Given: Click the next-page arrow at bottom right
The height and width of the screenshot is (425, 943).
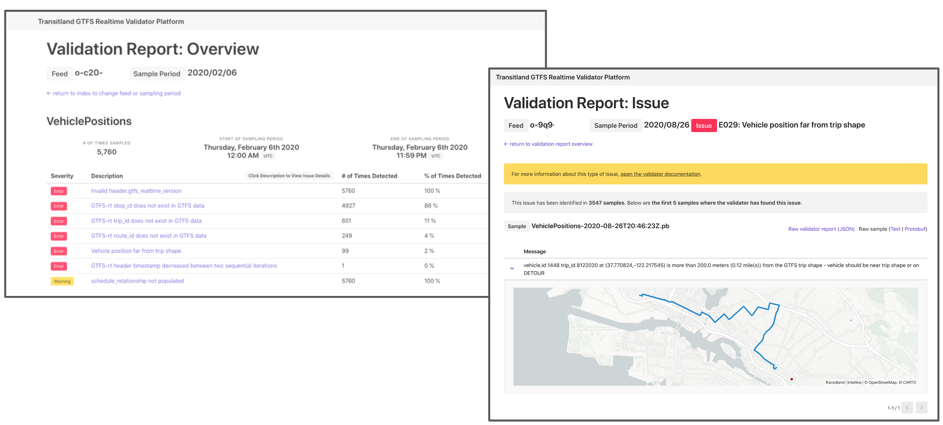Looking at the screenshot, I should pyautogui.click(x=921, y=407).
